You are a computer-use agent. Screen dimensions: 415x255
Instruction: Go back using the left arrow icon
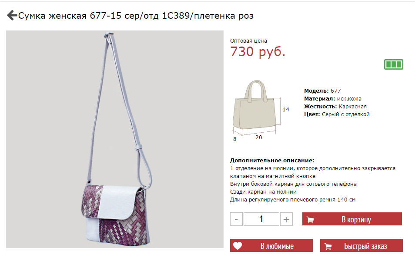12,15
